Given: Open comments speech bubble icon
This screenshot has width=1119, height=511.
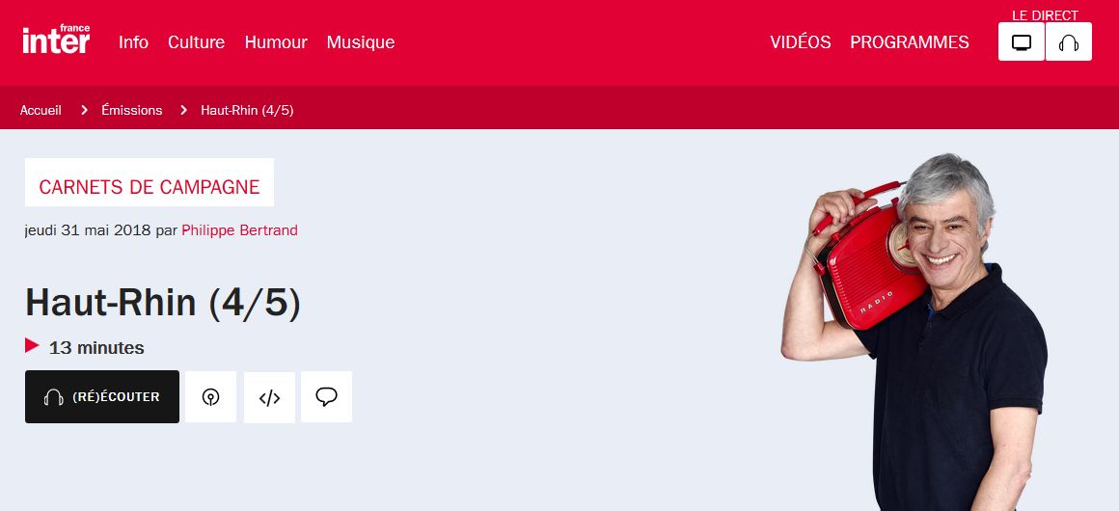Looking at the screenshot, I should 326,397.
